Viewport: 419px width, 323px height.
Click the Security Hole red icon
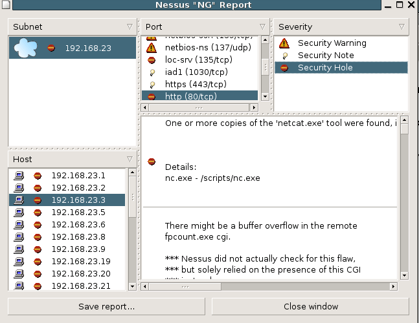tap(284, 68)
